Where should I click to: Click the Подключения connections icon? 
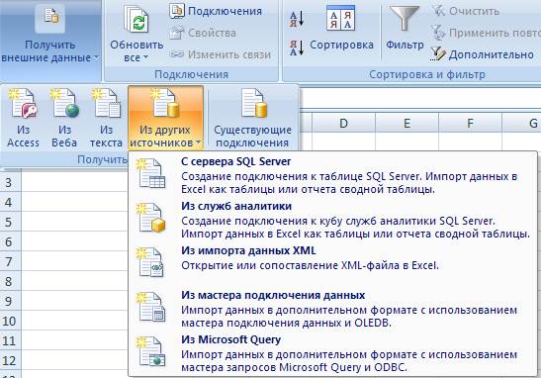click(177, 11)
